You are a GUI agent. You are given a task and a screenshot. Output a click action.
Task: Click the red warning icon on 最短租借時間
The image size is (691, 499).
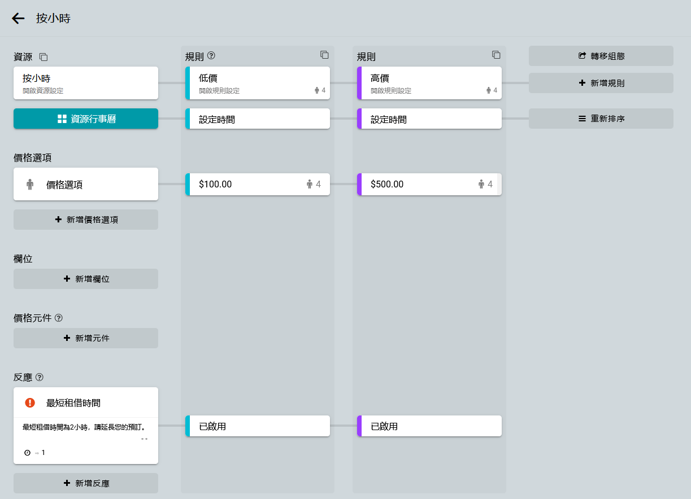pos(30,402)
